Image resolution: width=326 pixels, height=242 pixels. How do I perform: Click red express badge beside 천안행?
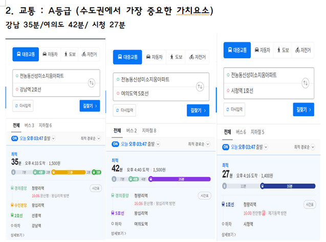(264, 213)
